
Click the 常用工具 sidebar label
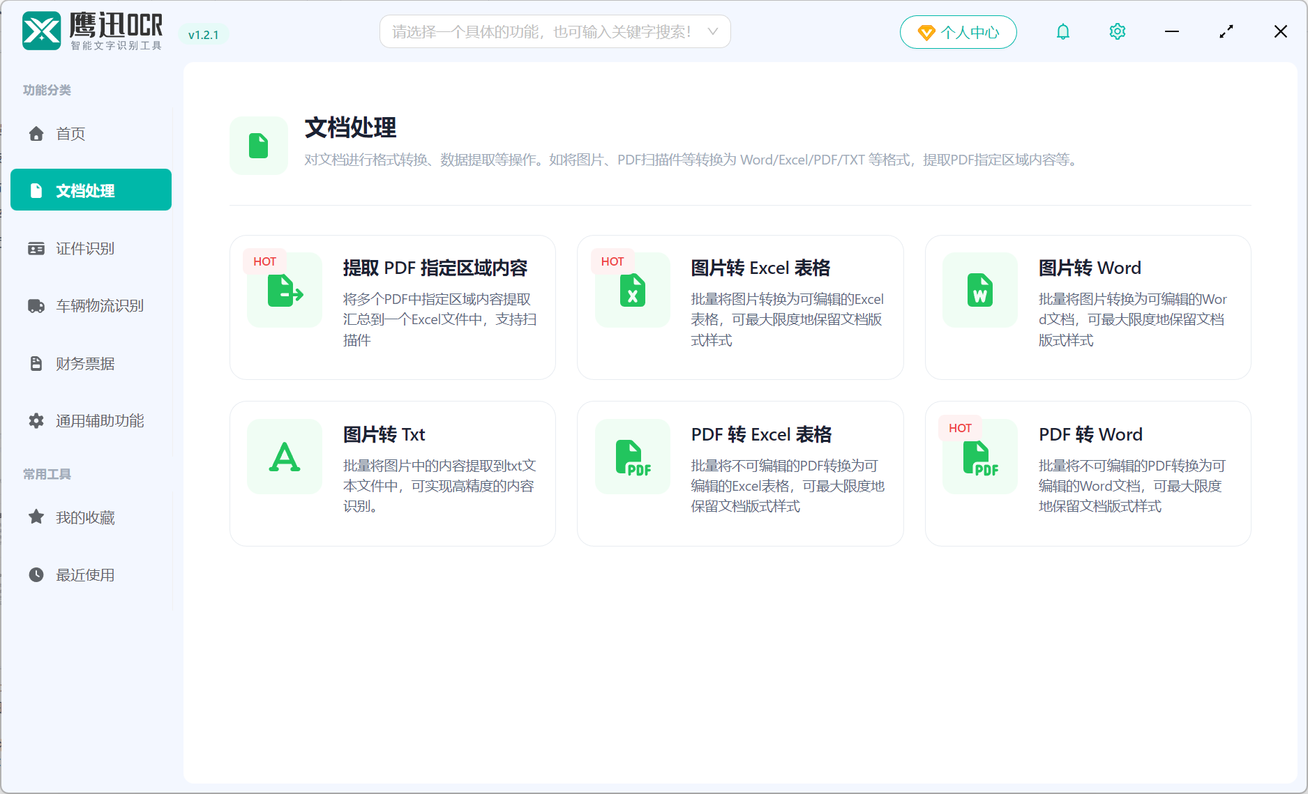pyautogui.click(x=47, y=474)
